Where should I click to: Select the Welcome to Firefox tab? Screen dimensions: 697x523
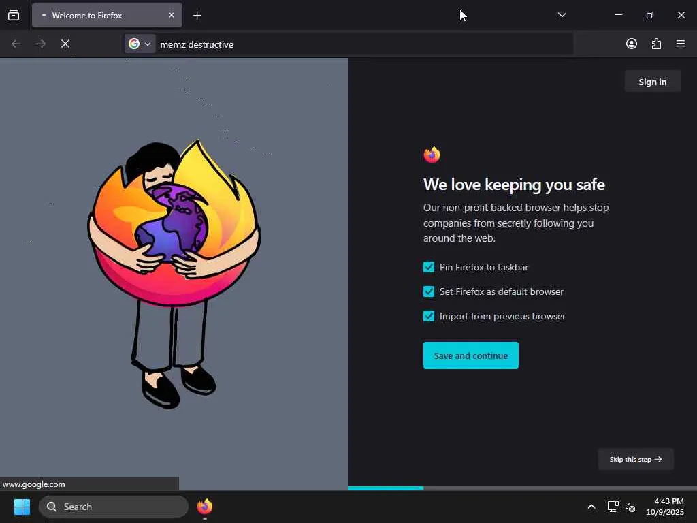[107, 15]
